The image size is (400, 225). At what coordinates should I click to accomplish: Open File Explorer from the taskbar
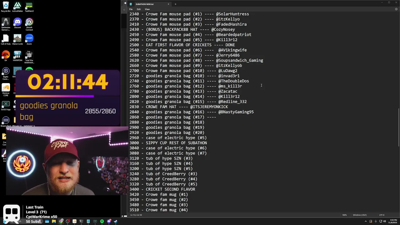[x=54, y=221]
